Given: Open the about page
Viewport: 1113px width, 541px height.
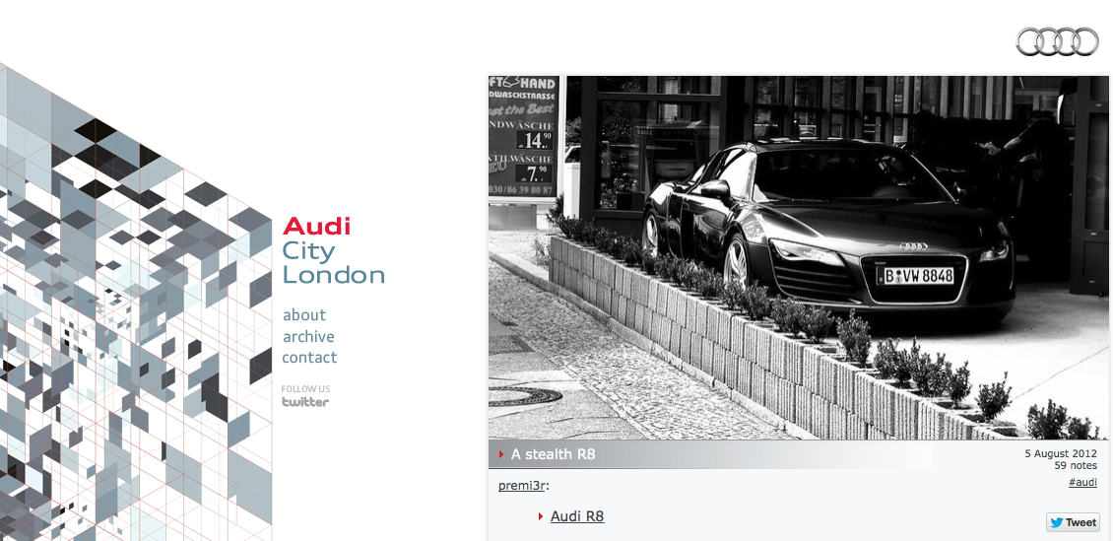Looking at the screenshot, I should point(303,314).
